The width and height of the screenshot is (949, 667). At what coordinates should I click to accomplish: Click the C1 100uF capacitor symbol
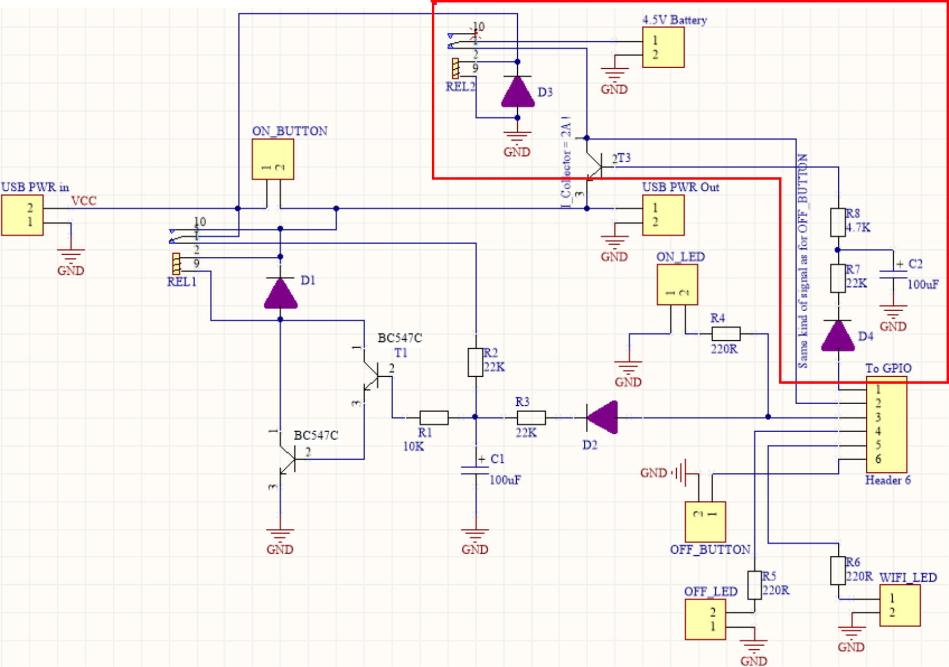[x=475, y=471]
